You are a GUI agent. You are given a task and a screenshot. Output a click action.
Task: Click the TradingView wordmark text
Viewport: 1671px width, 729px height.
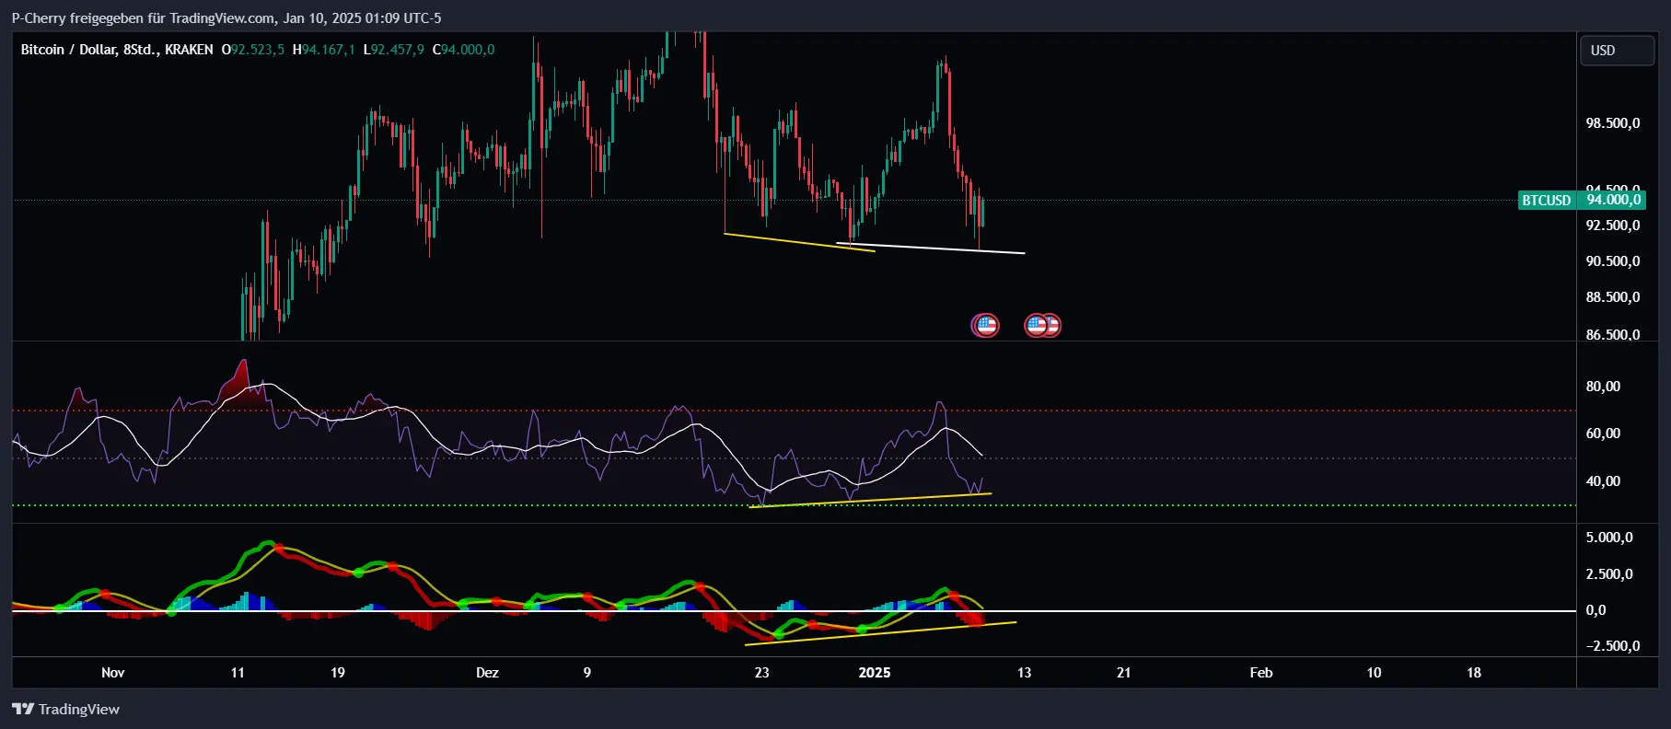[79, 709]
